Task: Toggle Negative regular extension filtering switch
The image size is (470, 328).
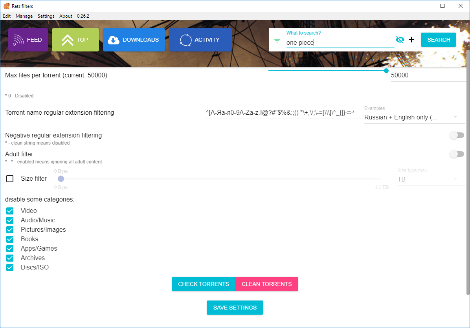Action: [457, 135]
